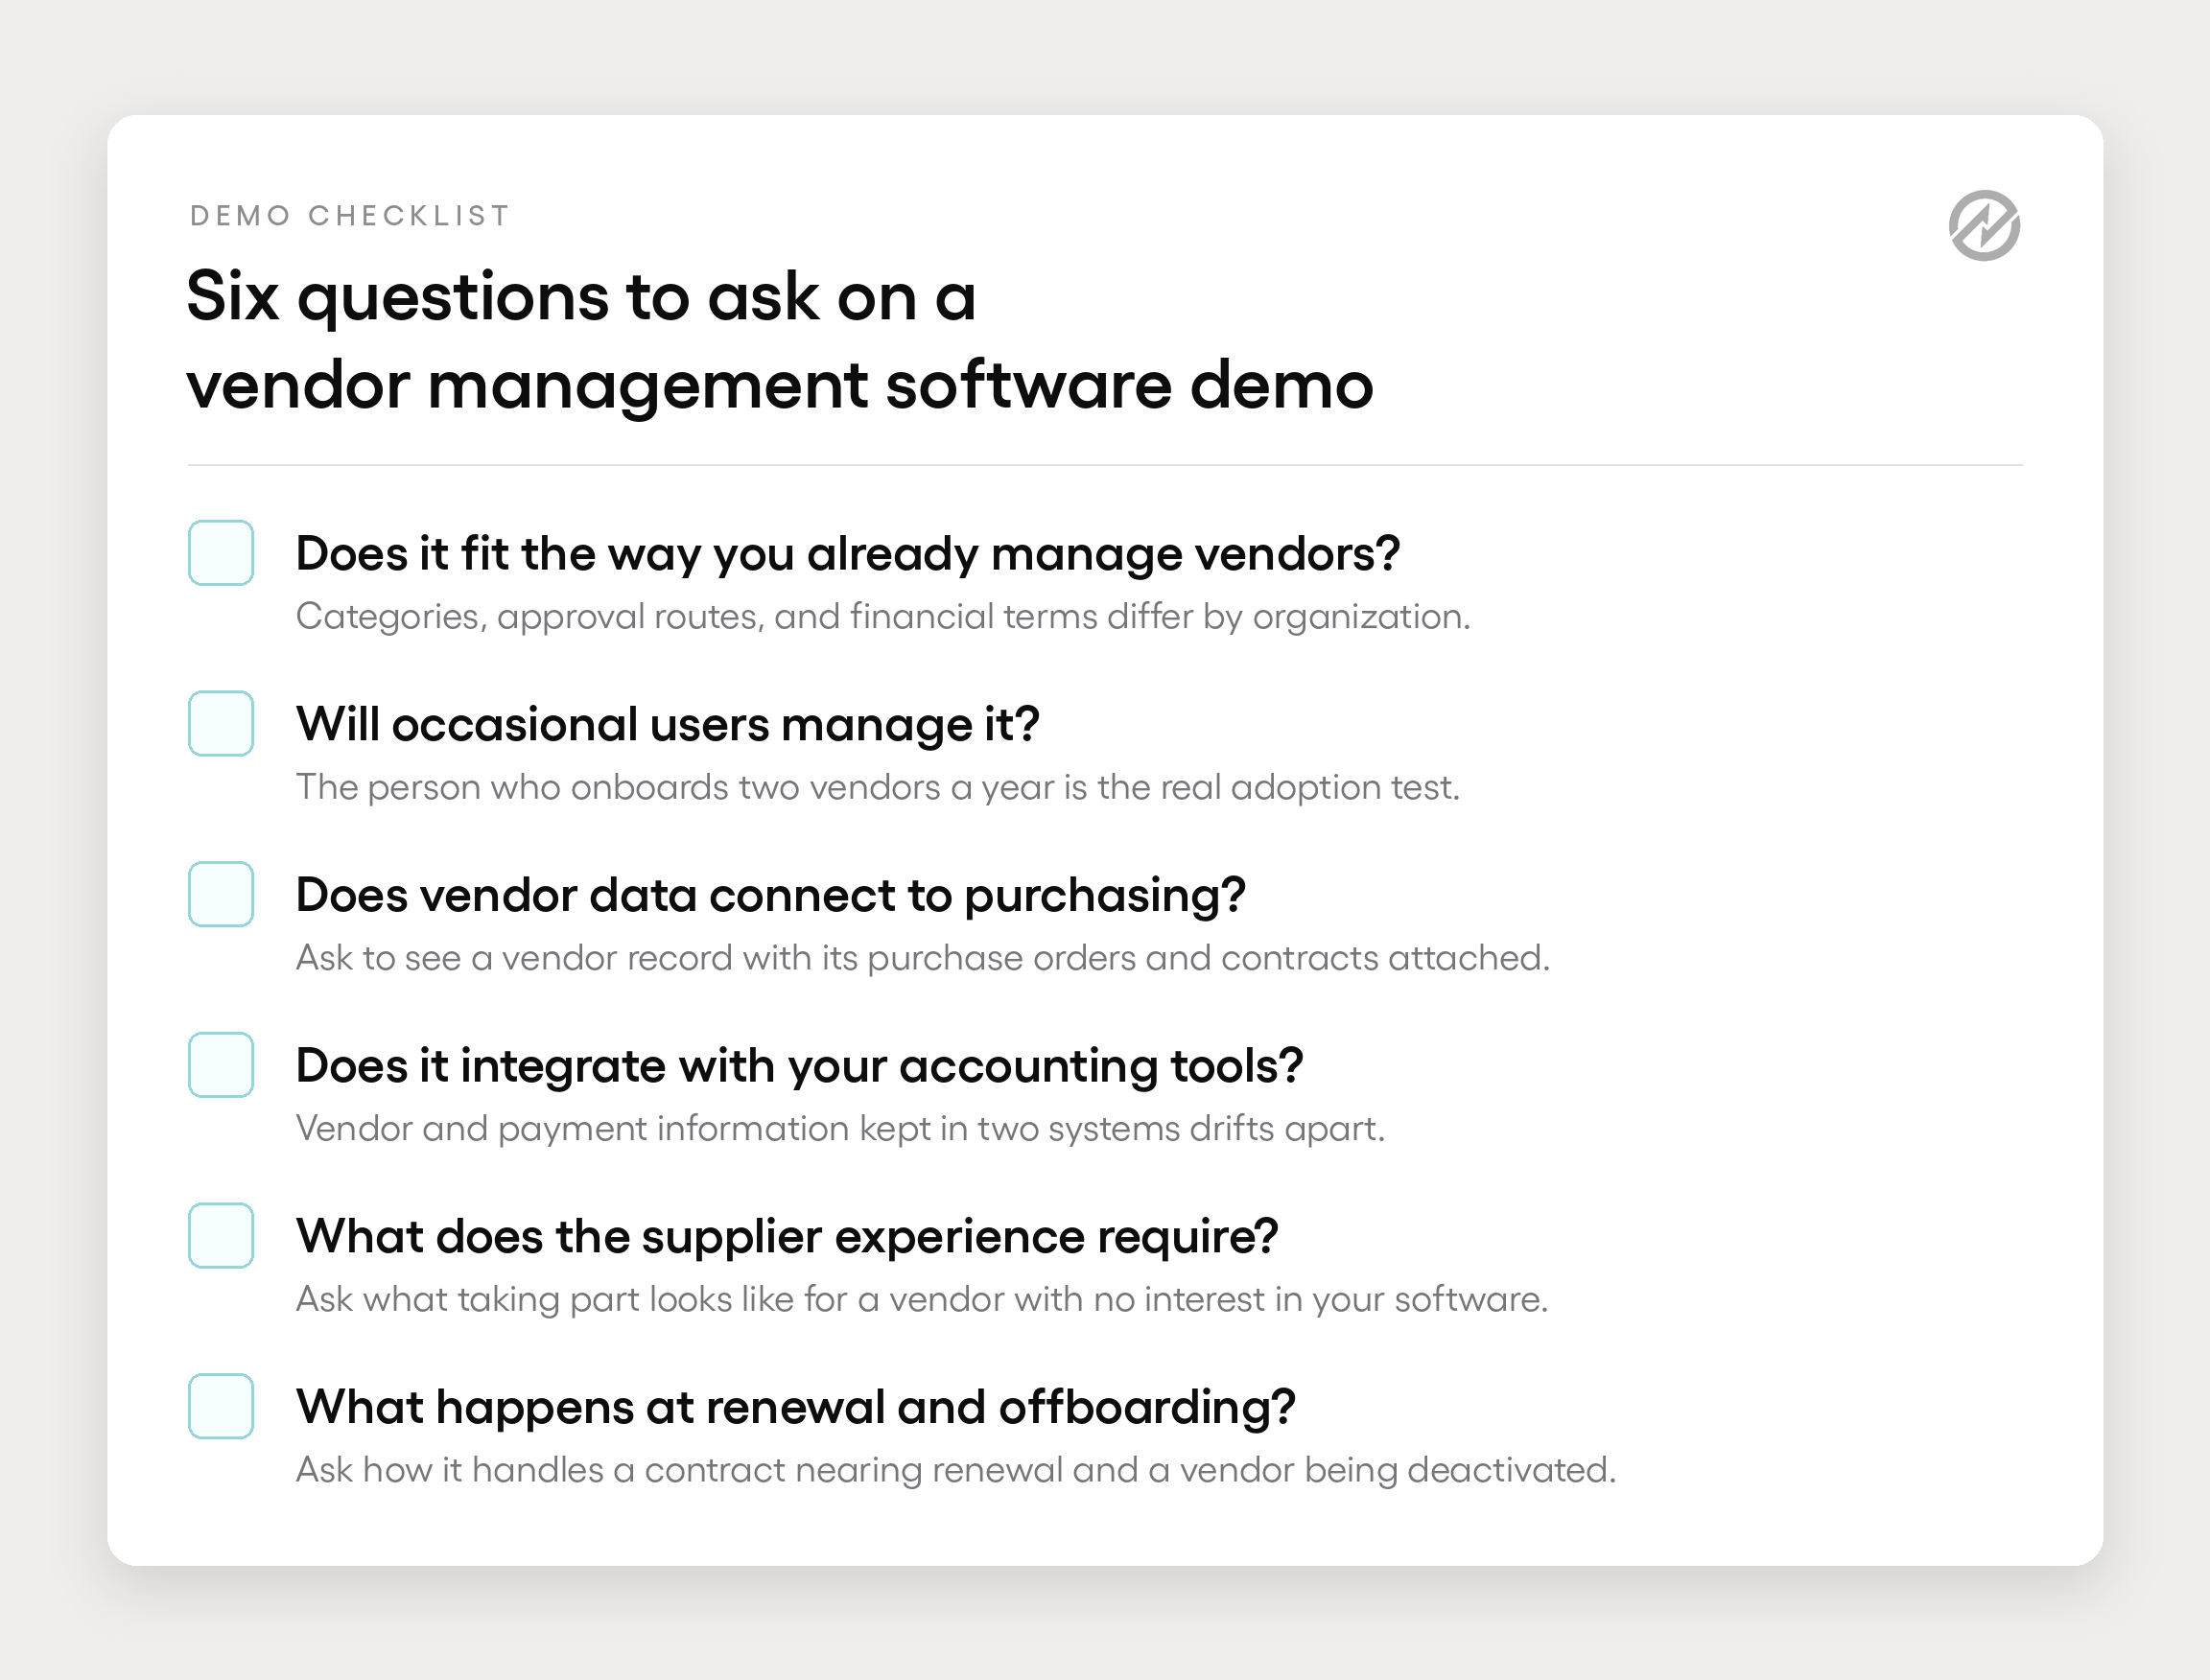2210x1680 pixels.
Task: Click 'What does the supplier experience require?' text
Action: (787, 1237)
